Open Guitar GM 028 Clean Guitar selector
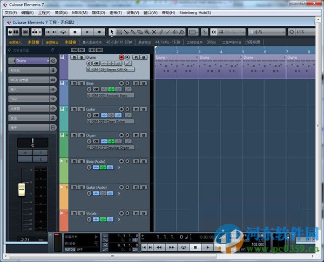This screenshot has height=262, width=324. pyautogui.click(x=111, y=121)
